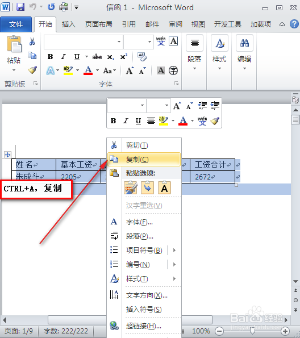
Task: Expand the 段落 group dropdown
Action: click(194, 69)
